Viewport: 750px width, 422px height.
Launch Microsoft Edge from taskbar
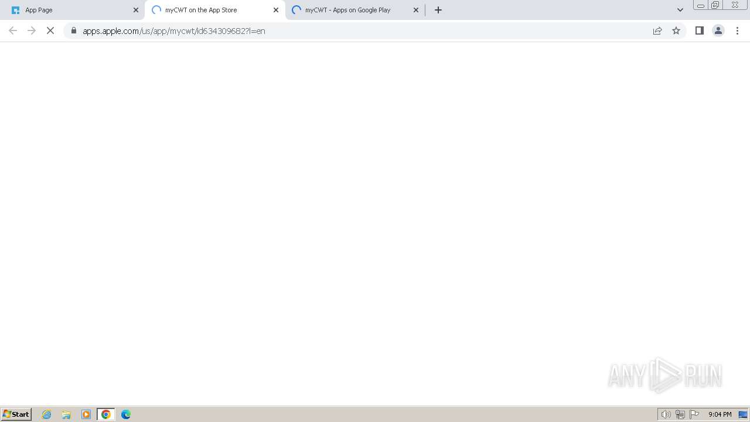tap(126, 414)
